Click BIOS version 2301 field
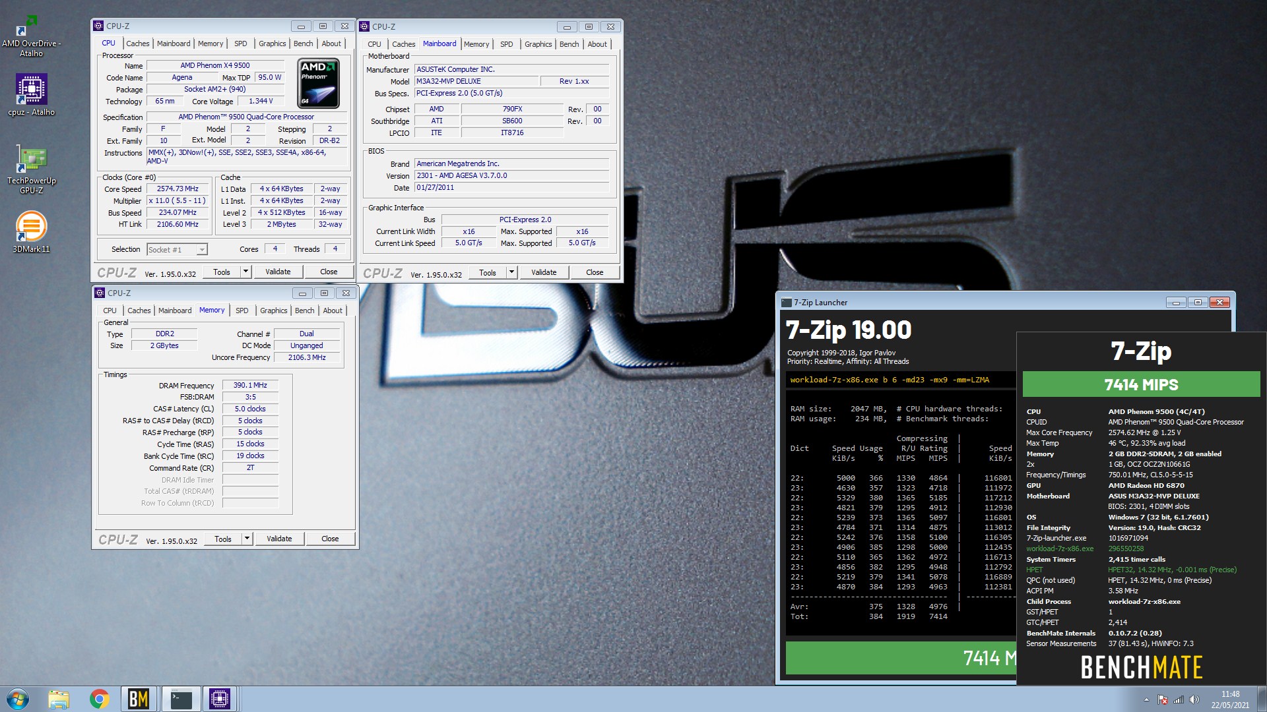 point(511,175)
